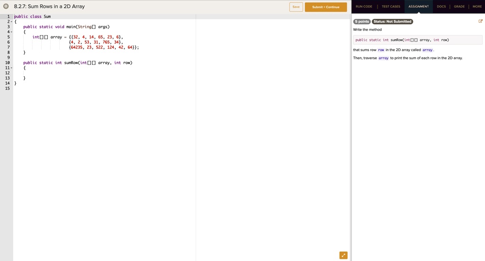Open the DOCS tab
The width and height of the screenshot is (485, 261).
point(441,7)
